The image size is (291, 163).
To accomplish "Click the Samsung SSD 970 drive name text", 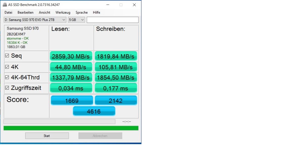I will (23, 28).
